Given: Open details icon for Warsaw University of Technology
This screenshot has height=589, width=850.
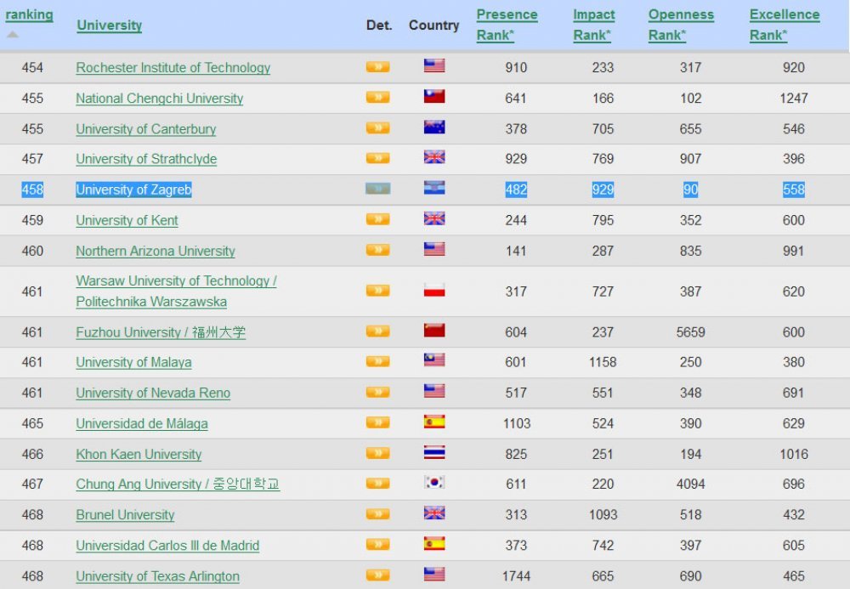Looking at the screenshot, I should [x=378, y=291].
